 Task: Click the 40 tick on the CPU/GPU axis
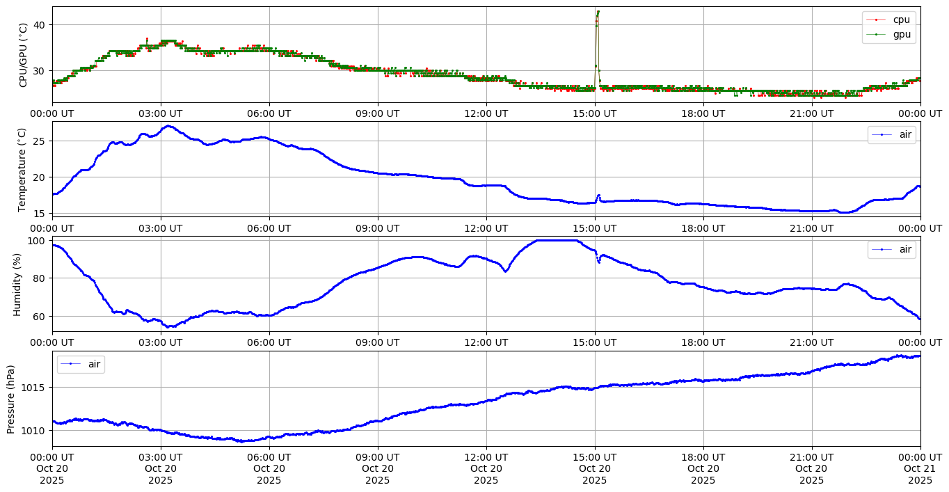point(40,25)
